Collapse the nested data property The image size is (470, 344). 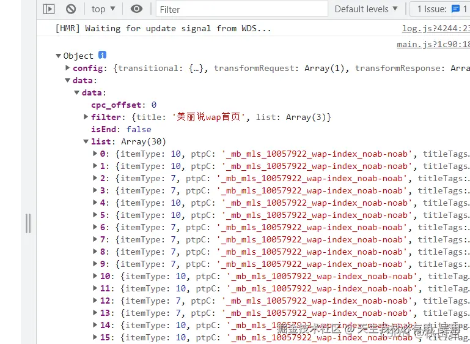point(77,93)
